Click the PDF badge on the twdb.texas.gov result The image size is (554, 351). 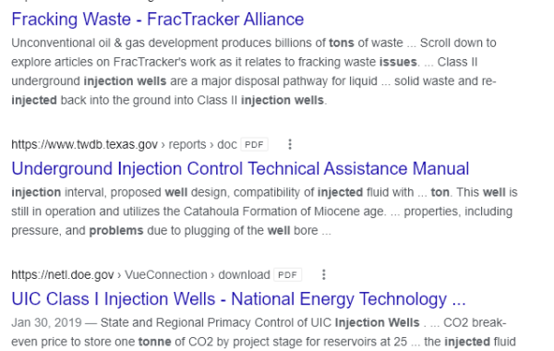pyautogui.click(x=255, y=145)
